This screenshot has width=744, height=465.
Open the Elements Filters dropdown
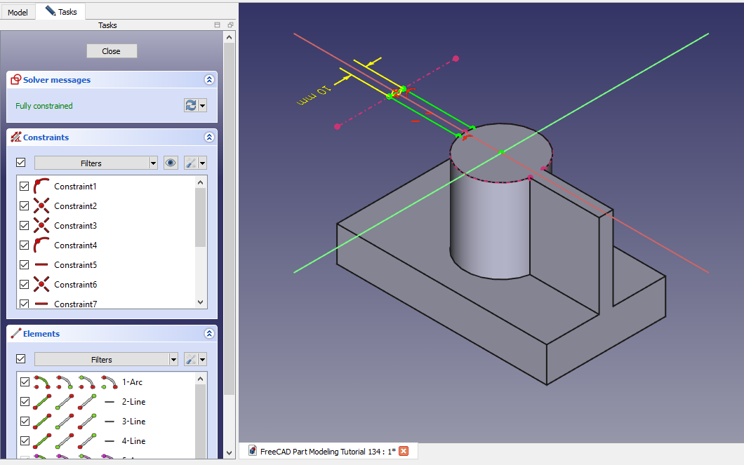pos(105,359)
